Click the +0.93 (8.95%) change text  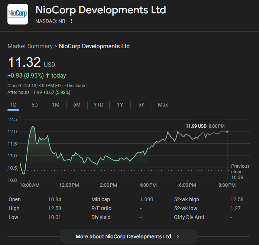coord(26,75)
